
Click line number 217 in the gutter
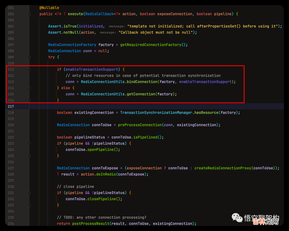[x=11, y=107]
